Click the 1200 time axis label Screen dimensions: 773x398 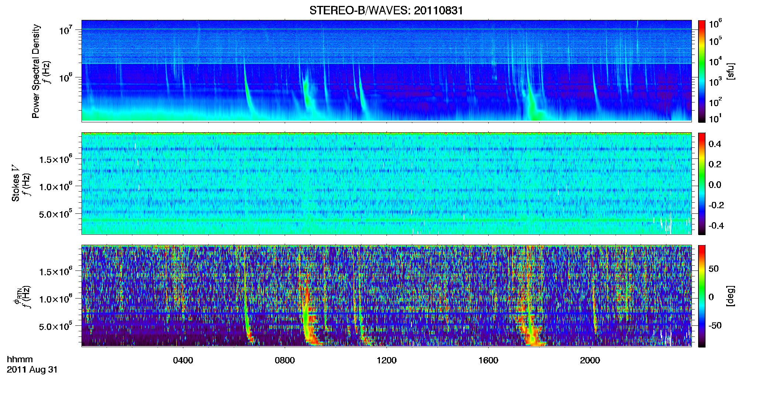(386, 360)
